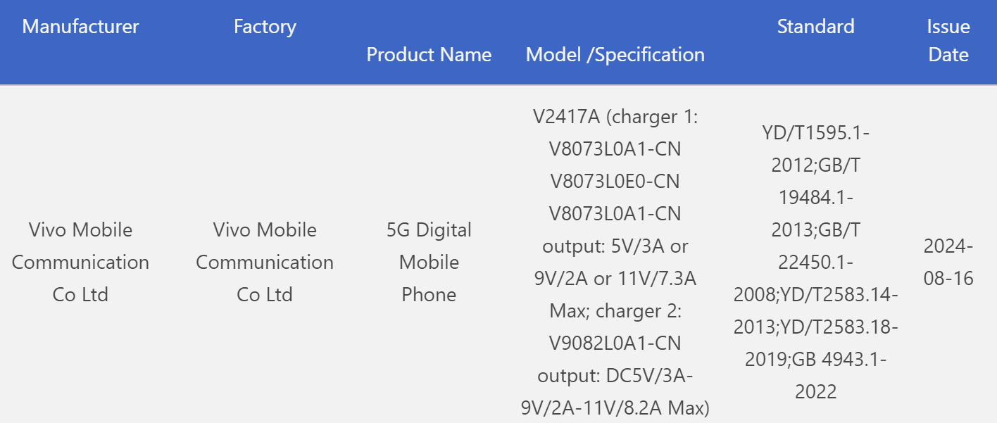Select the Factory column header
997x423 pixels.
coord(265,27)
